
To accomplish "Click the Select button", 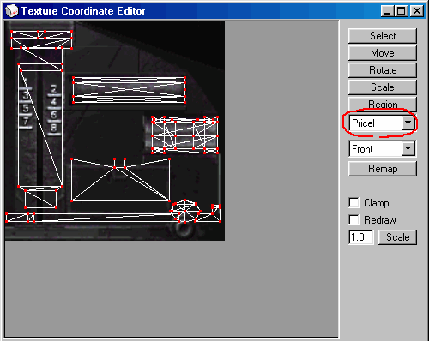I will [383, 36].
